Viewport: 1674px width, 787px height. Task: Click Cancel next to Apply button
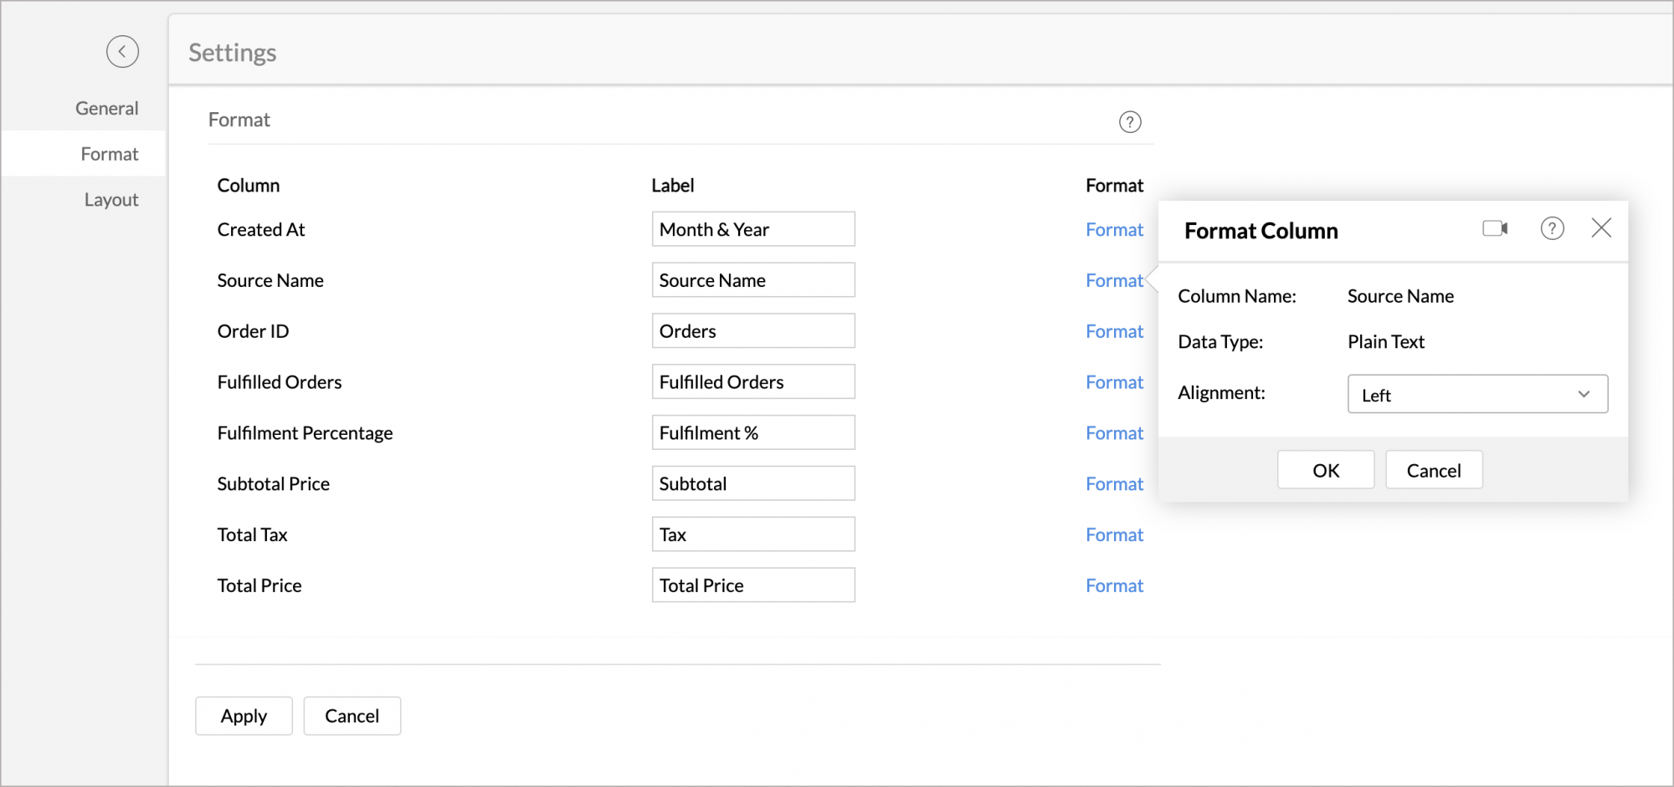pyautogui.click(x=352, y=716)
